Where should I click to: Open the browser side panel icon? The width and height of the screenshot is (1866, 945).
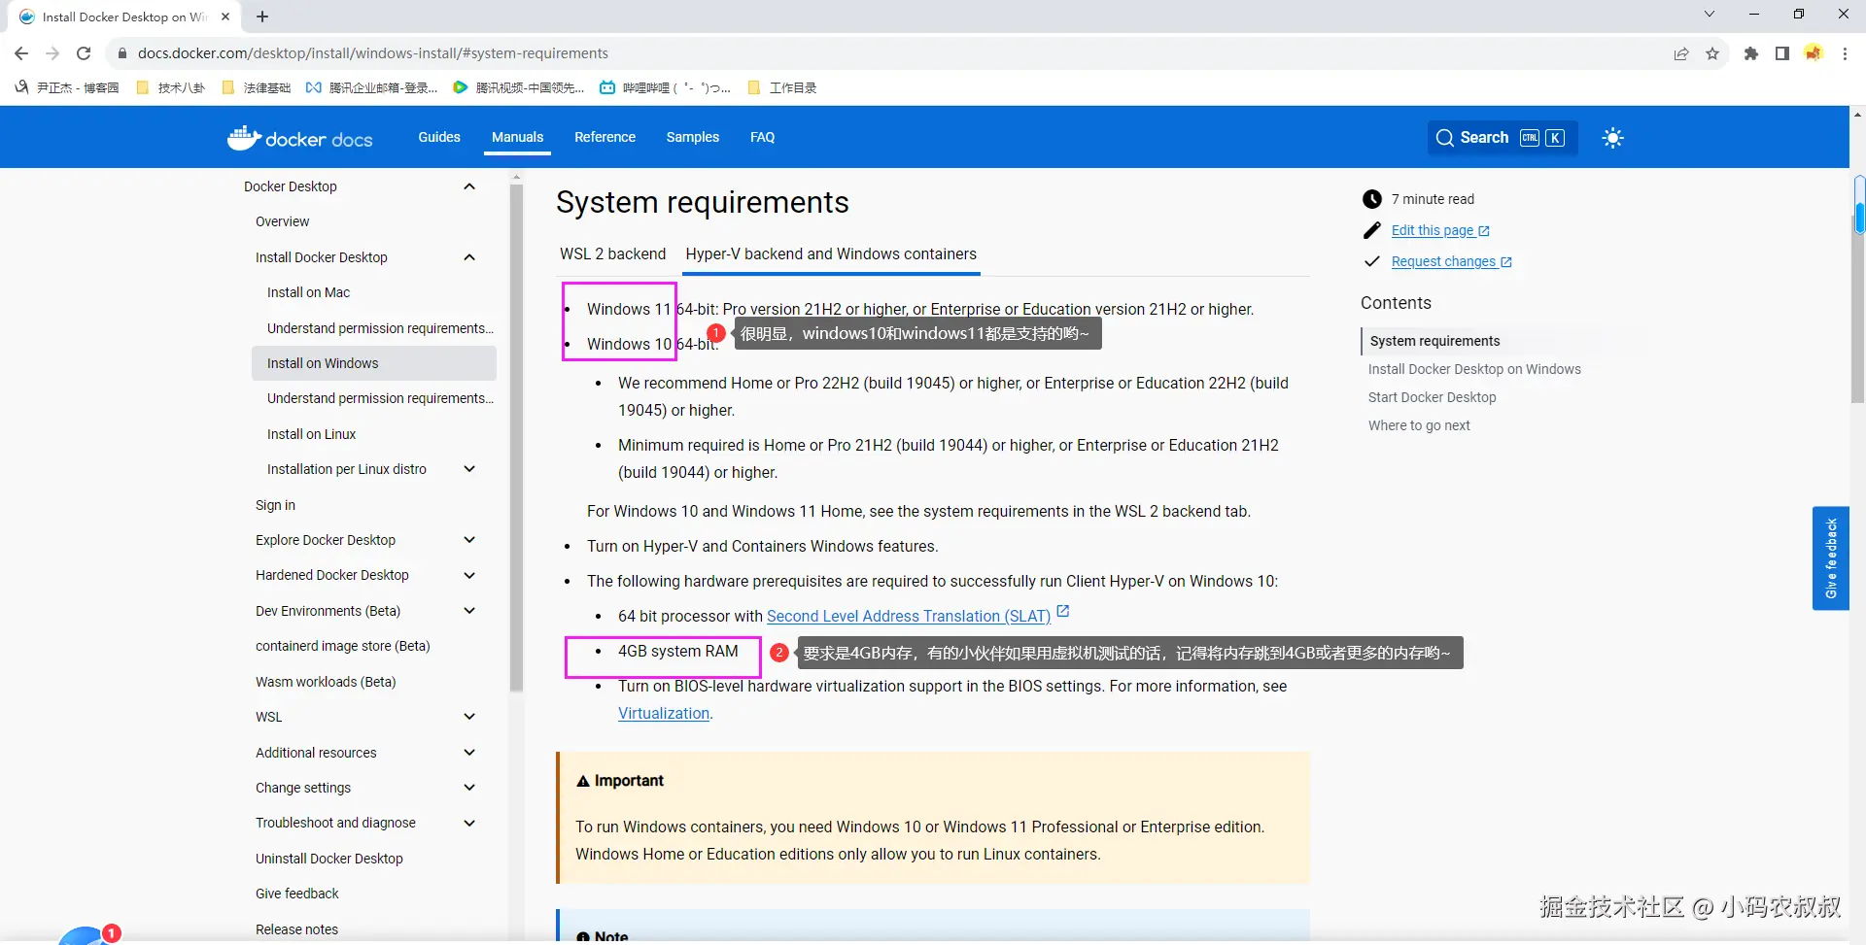[x=1782, y=53]
